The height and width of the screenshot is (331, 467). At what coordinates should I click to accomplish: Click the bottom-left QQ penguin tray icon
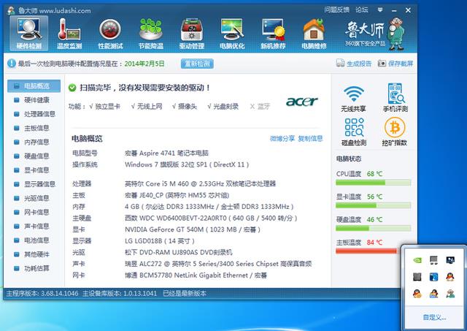tap(417, 294)
